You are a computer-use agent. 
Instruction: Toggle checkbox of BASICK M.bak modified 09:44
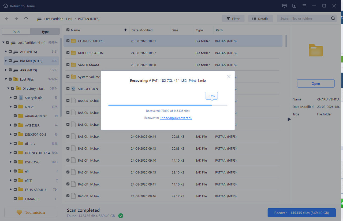(68, 136)
